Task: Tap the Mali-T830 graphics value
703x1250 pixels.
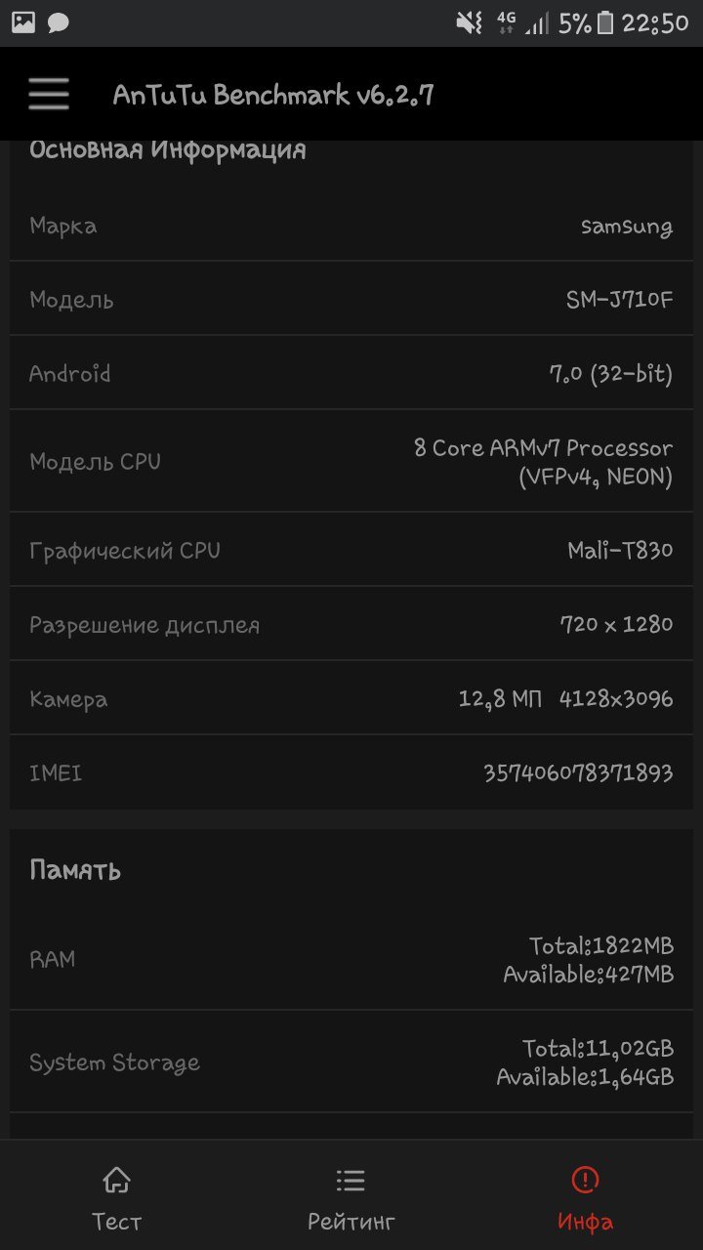Action: [620, 550]
